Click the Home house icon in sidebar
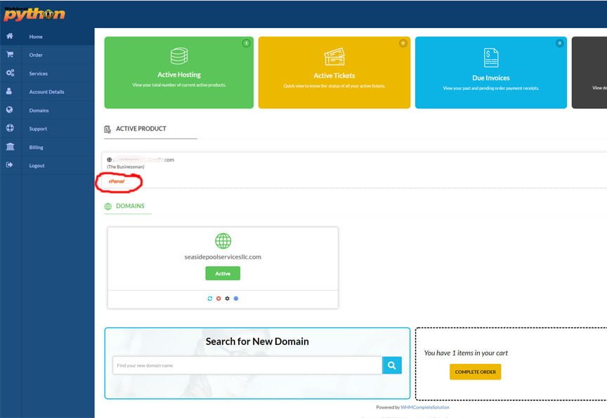607x418 pixels. tap(10, 36)
